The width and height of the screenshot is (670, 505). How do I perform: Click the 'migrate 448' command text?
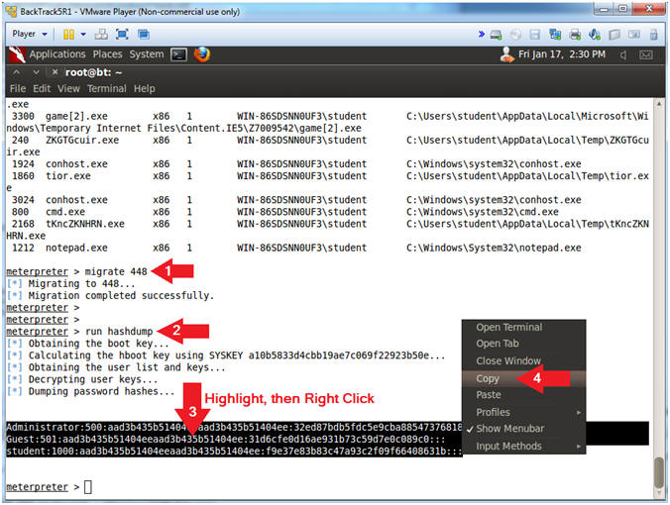[116, 271]
